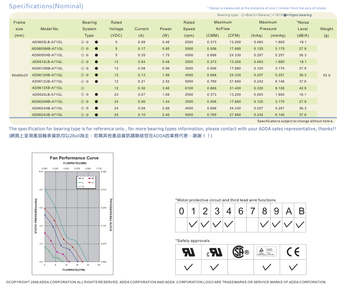Click the checkmark below the TUV logo
The image size is (337, 285).
[266, 267]
